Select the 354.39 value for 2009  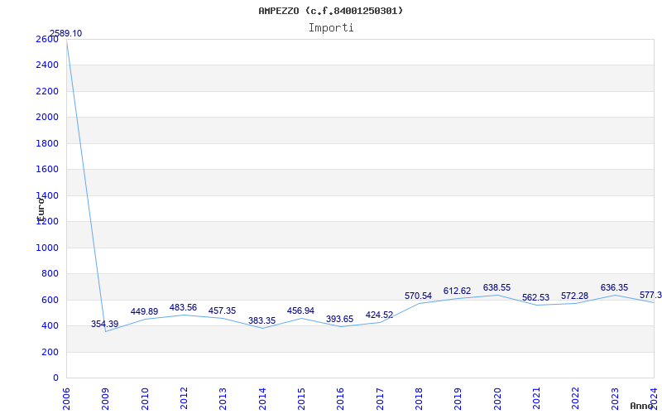(105, 324)
